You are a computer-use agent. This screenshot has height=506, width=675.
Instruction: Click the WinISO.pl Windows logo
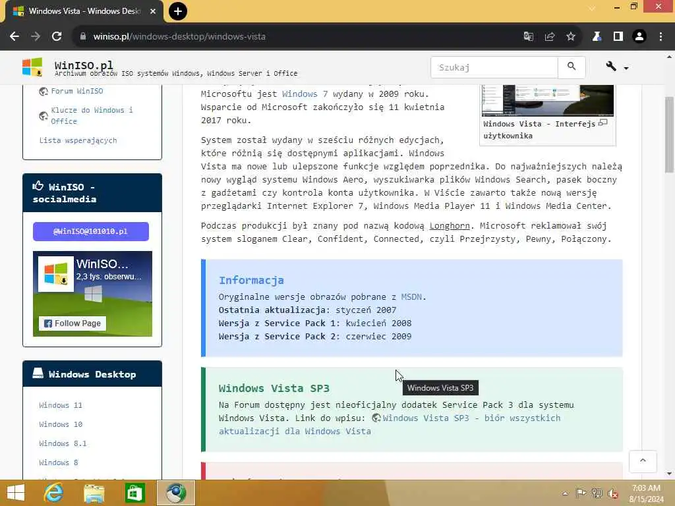pyautogui.click(x=32, y=67)
